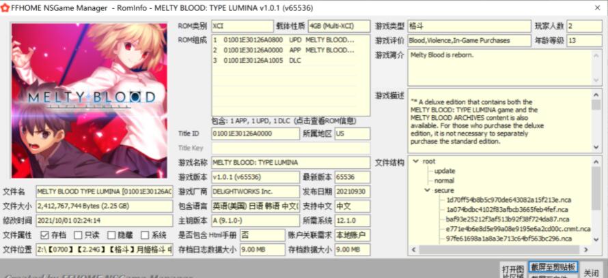The image size is (608, 278).
Task: Click the 存档数据大小 9.00 MB field
Action: (353, 250)
